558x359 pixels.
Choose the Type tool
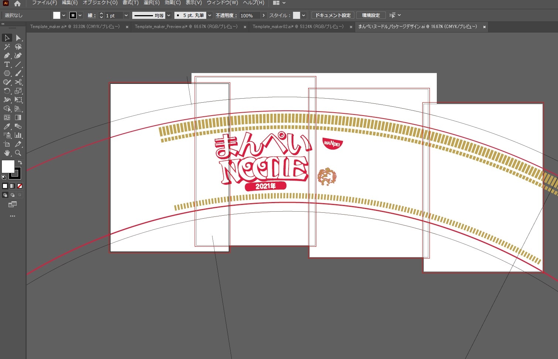coord(7,65)
